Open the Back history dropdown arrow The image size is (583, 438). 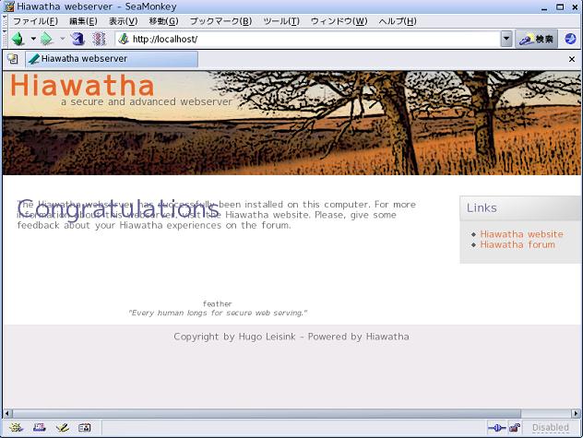click(33, 39)
